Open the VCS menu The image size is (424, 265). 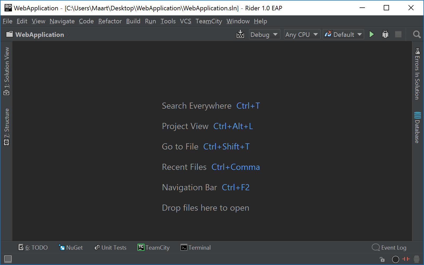click(x=185, y=21)
